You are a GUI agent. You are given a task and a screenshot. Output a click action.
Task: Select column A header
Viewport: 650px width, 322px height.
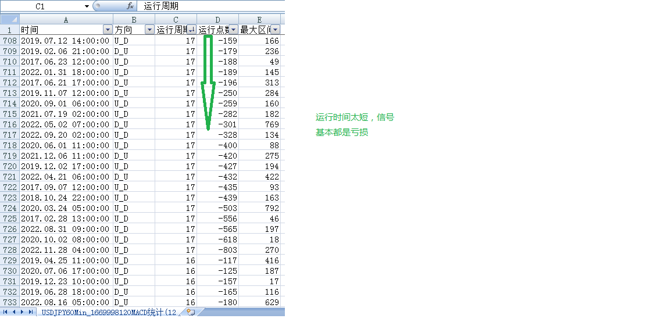(66, 20)
